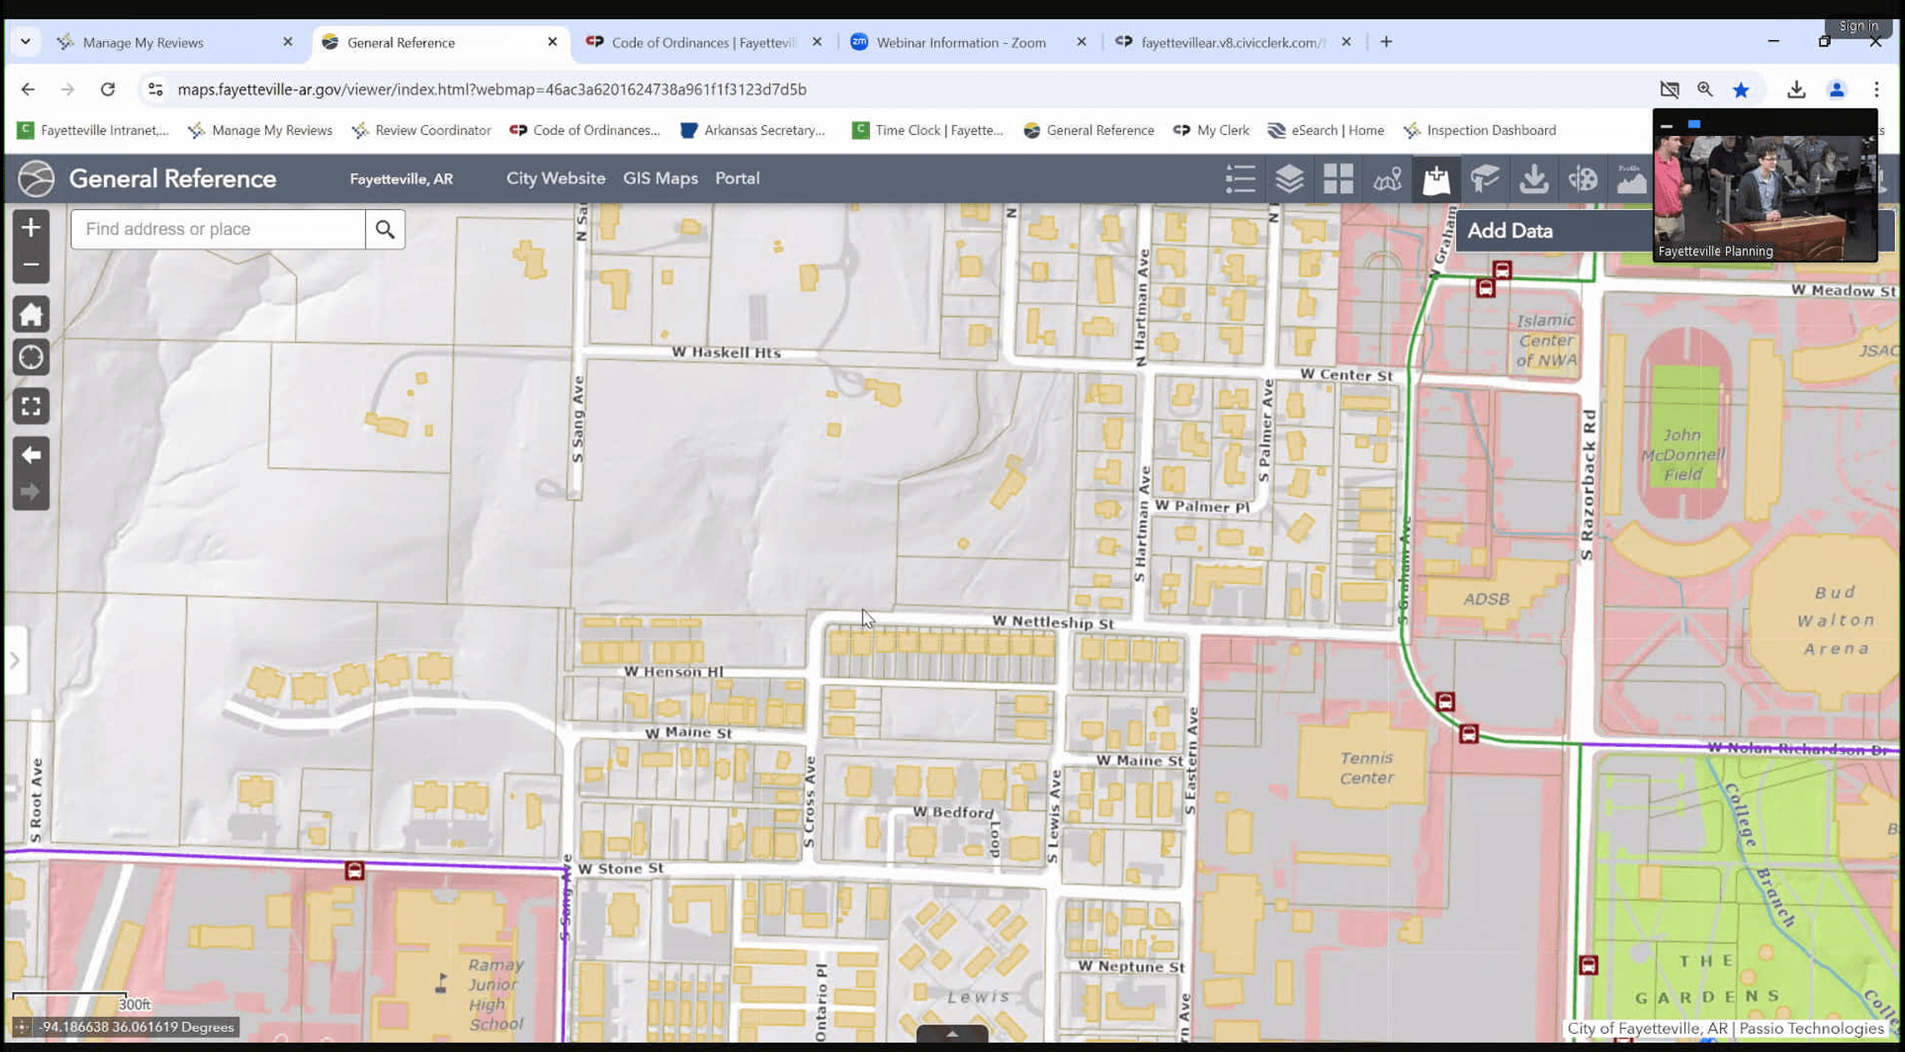Open the browser tab search dropdown
Image resolution: width=1905 pixels, height=1052 pixels.
tap(24, 42)
